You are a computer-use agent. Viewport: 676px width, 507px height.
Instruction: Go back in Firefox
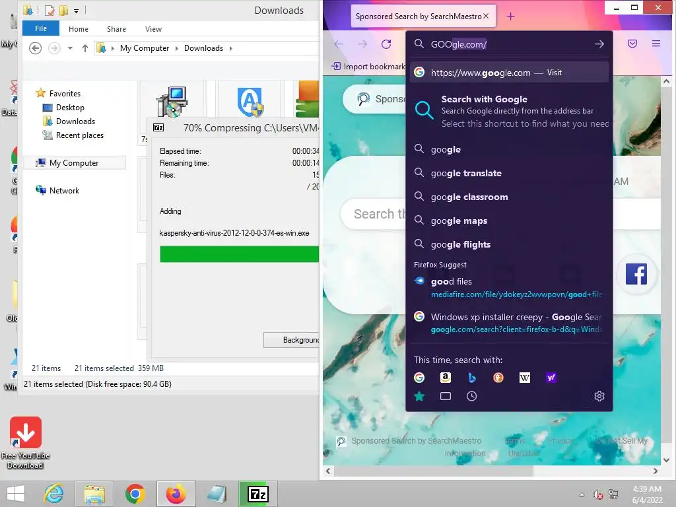click(x=339, y=44)
